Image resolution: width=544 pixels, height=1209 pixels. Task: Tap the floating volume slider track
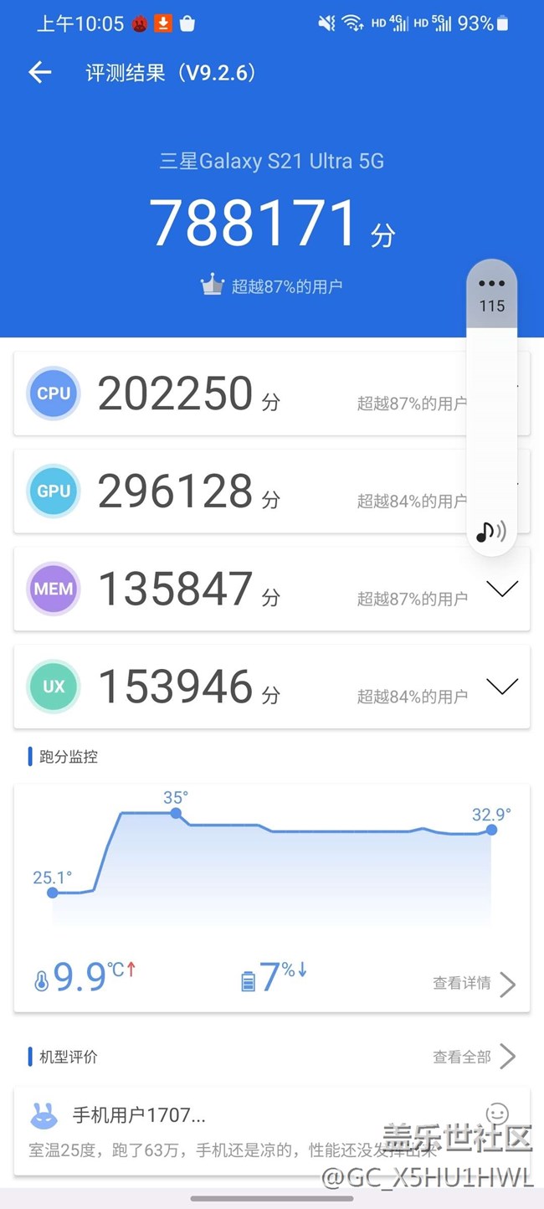pyautogui.click(x=491, y=419)
